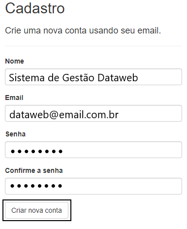
Task: Click the horizontal divider line below subtitle
Action: coord(93,46)
